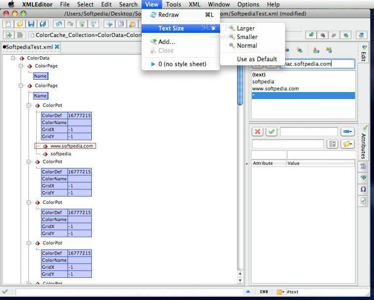Image resolution: width=374 pixels, height=300 pixels.
Task: Select softpedia in the text list
Action: [303, 82]
